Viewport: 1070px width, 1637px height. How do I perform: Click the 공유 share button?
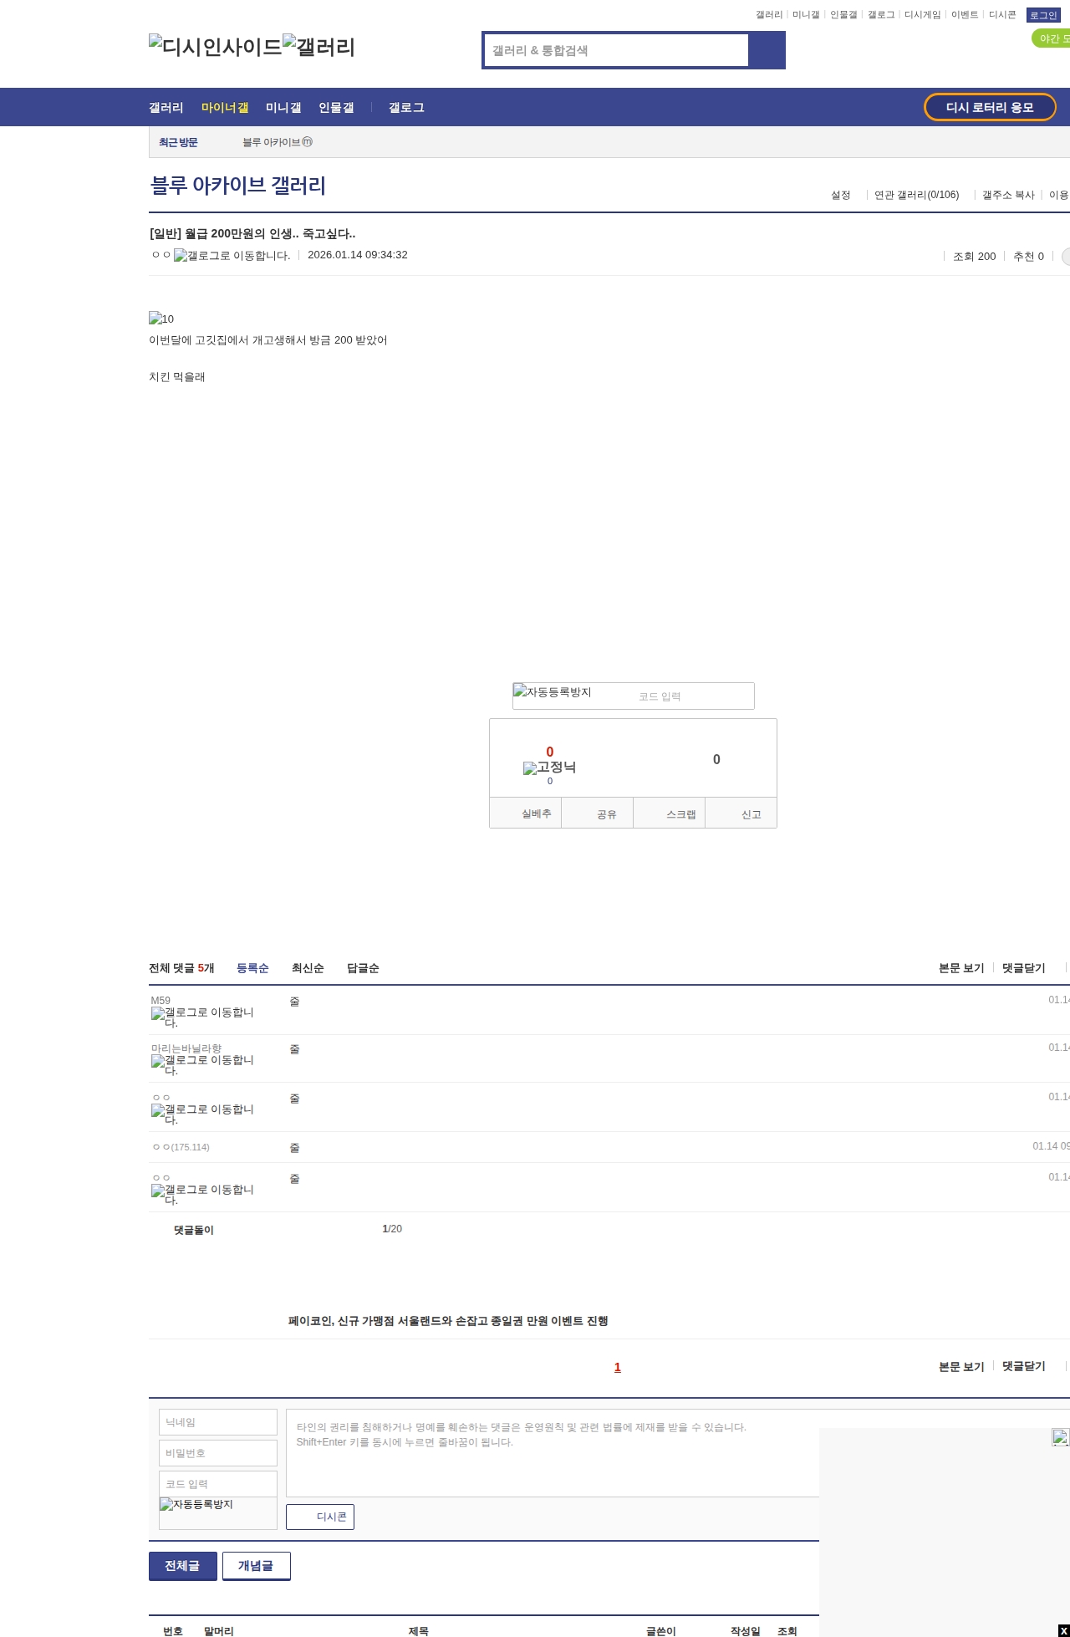point(598,813)
